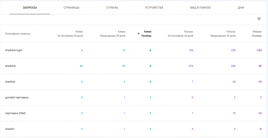Select the УСТРОЙСТВА tab
Image resolution: width=268 pixels, height=138 pixels.
click(x=154, y=8)
